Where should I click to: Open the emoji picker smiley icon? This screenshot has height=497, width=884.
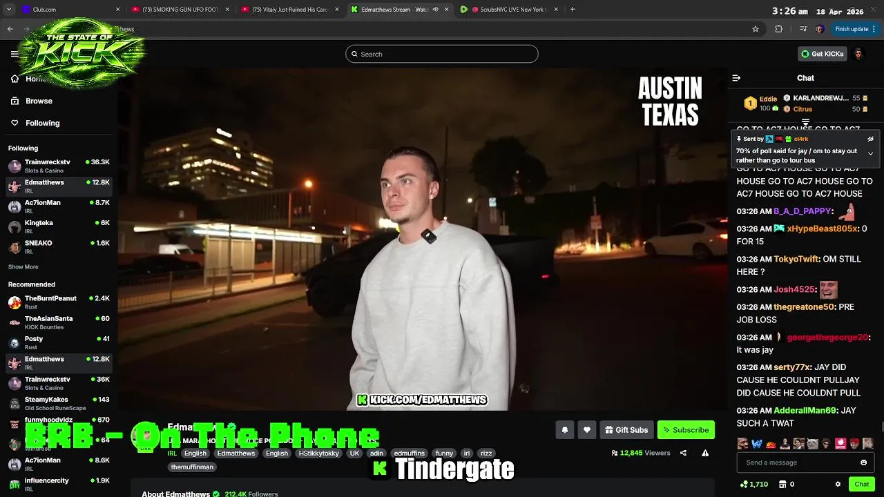click(863, 462)
